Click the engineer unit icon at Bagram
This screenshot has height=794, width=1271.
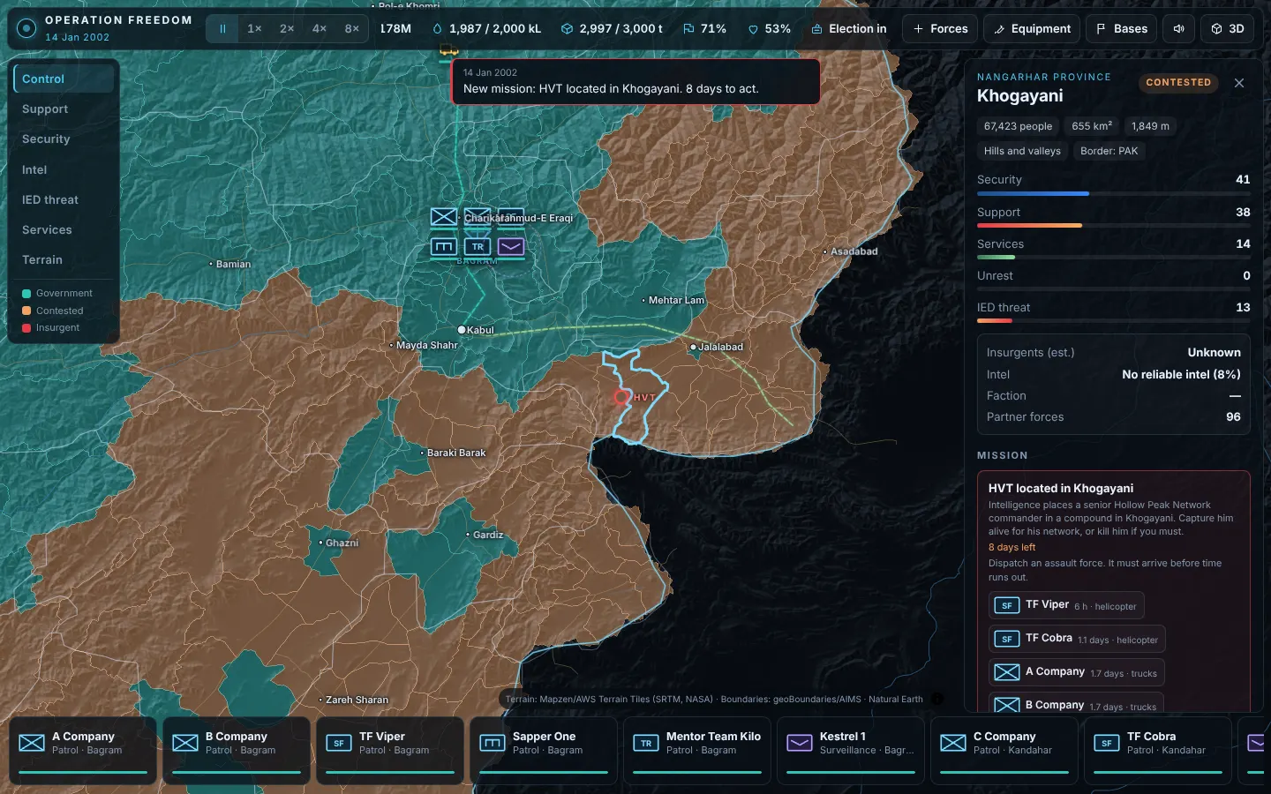(444, 247)
